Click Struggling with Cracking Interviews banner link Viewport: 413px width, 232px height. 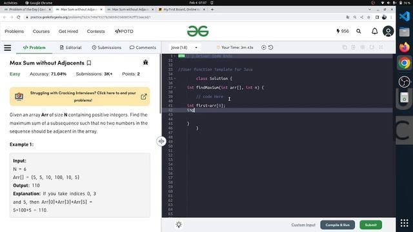[x=83, y=97]
